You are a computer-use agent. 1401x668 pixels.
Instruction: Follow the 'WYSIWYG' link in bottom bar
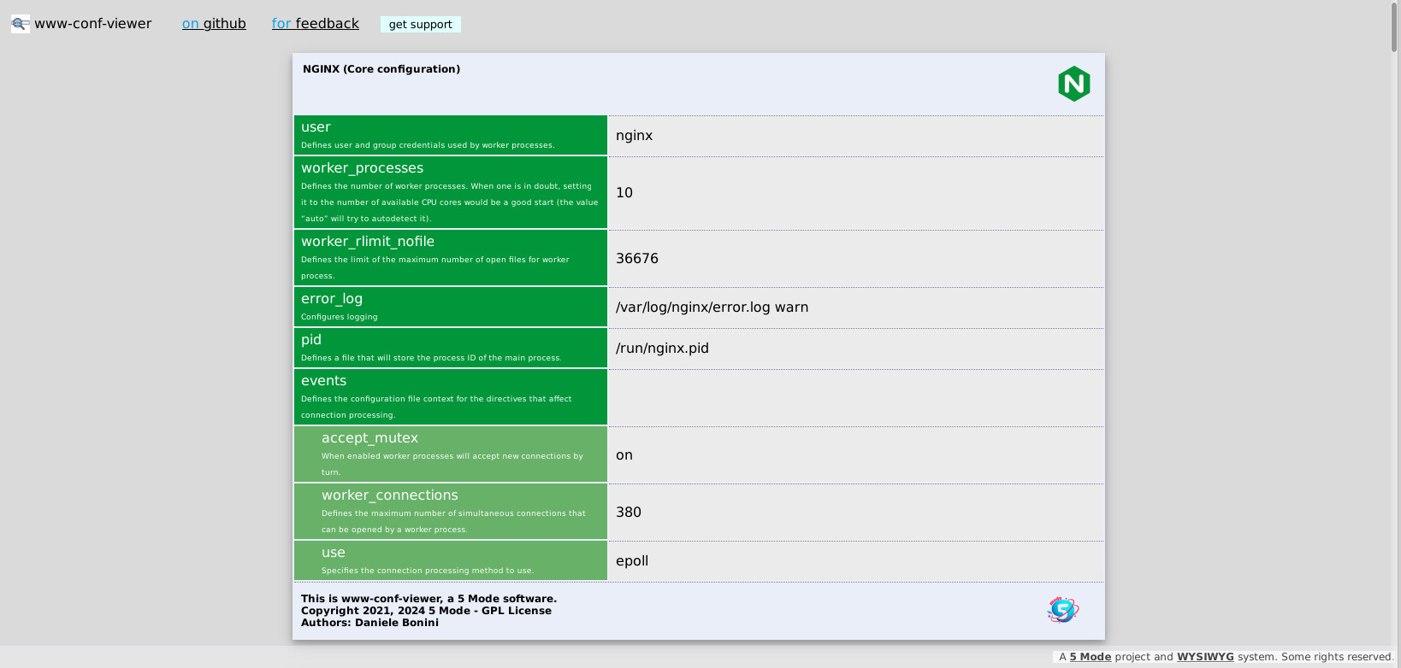[x=1205, y=657]
